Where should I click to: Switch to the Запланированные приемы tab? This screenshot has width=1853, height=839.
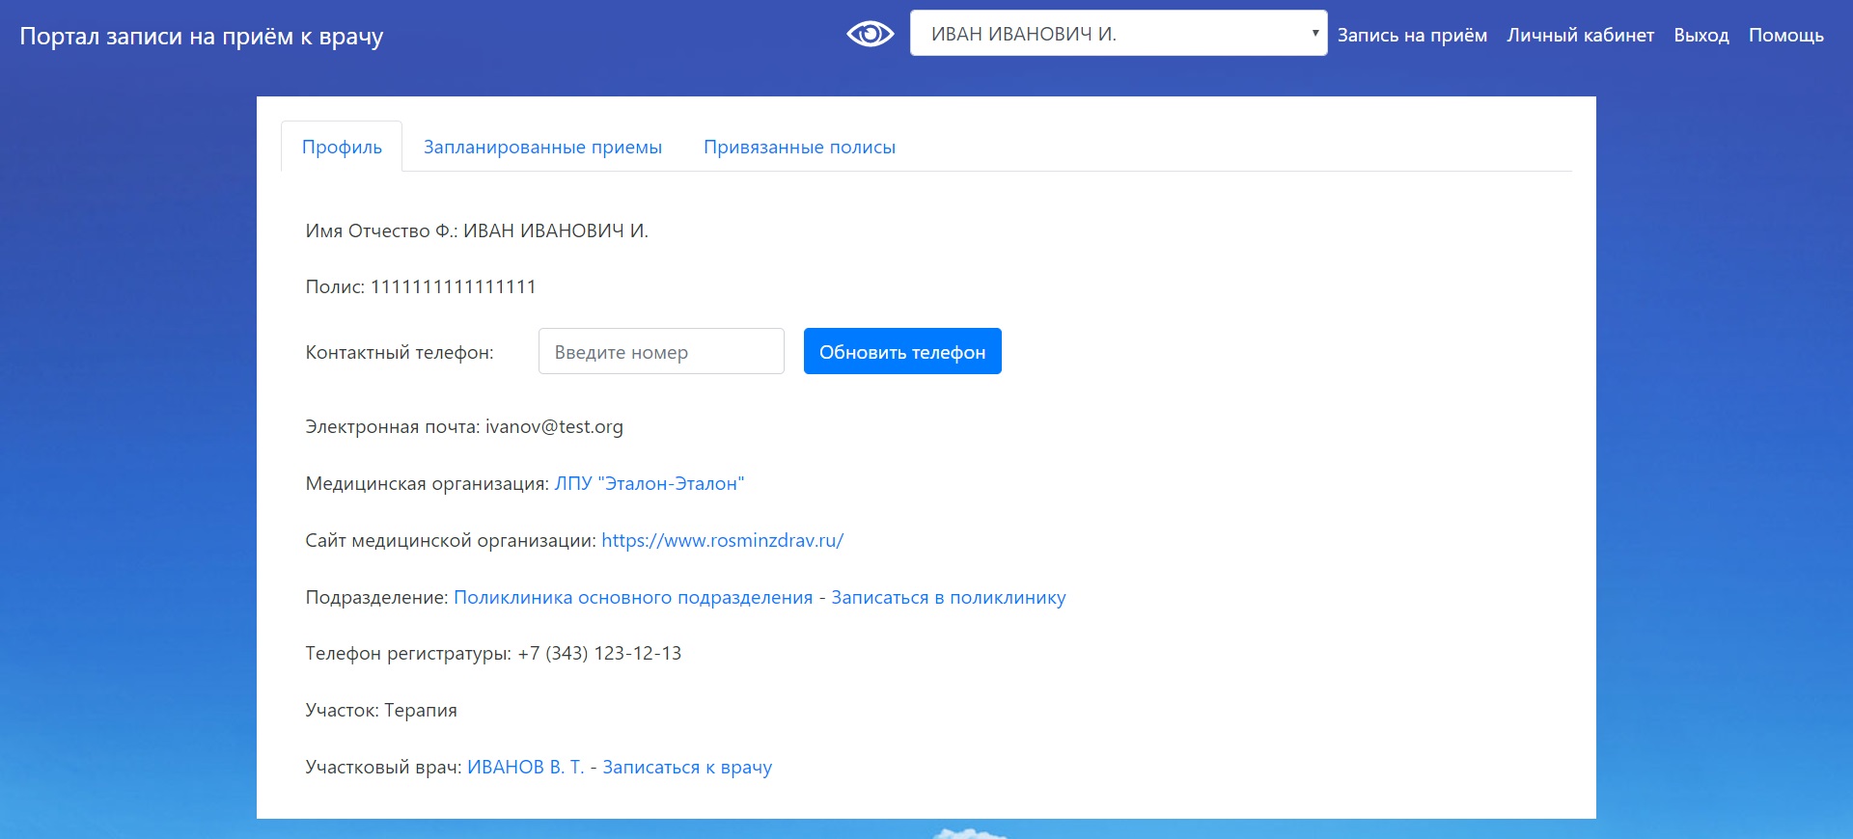pos(542,148)
